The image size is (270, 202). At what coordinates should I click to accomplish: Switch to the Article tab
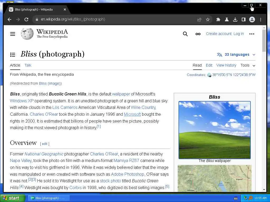pos(15,65)
